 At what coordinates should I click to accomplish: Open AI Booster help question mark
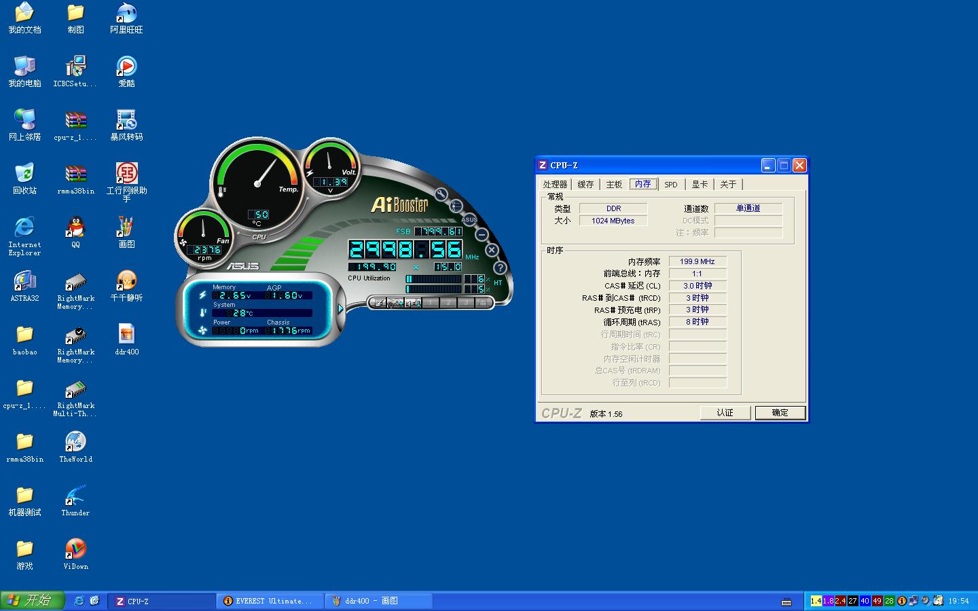(500, 267)
